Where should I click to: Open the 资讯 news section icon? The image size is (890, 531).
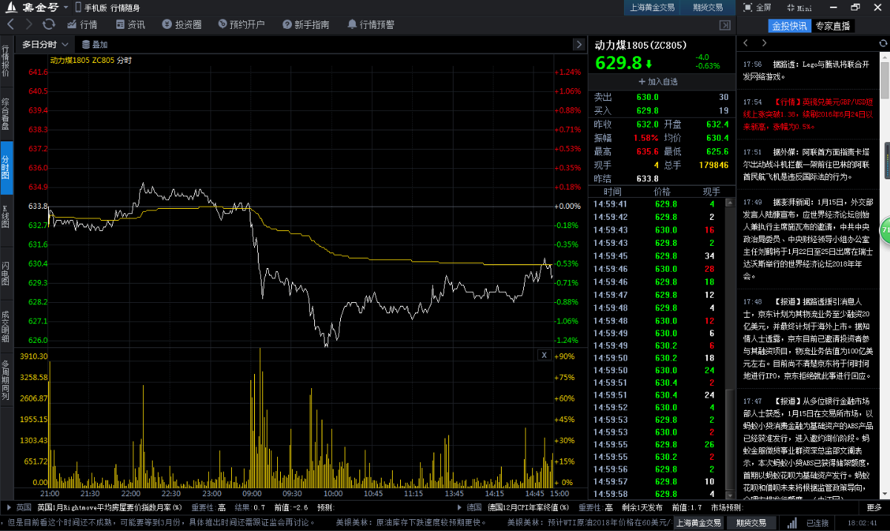pos(130,23)
